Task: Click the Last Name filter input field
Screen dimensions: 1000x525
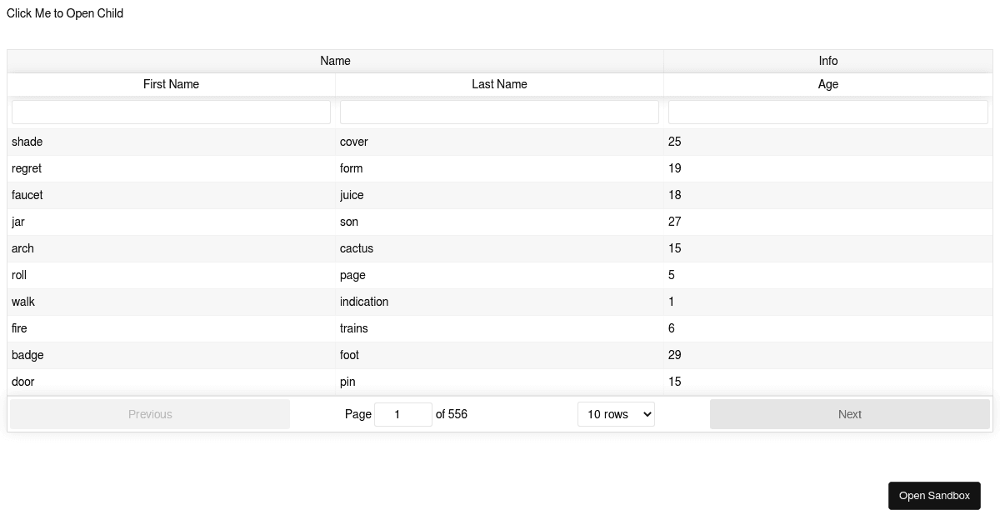Action: 499,112
